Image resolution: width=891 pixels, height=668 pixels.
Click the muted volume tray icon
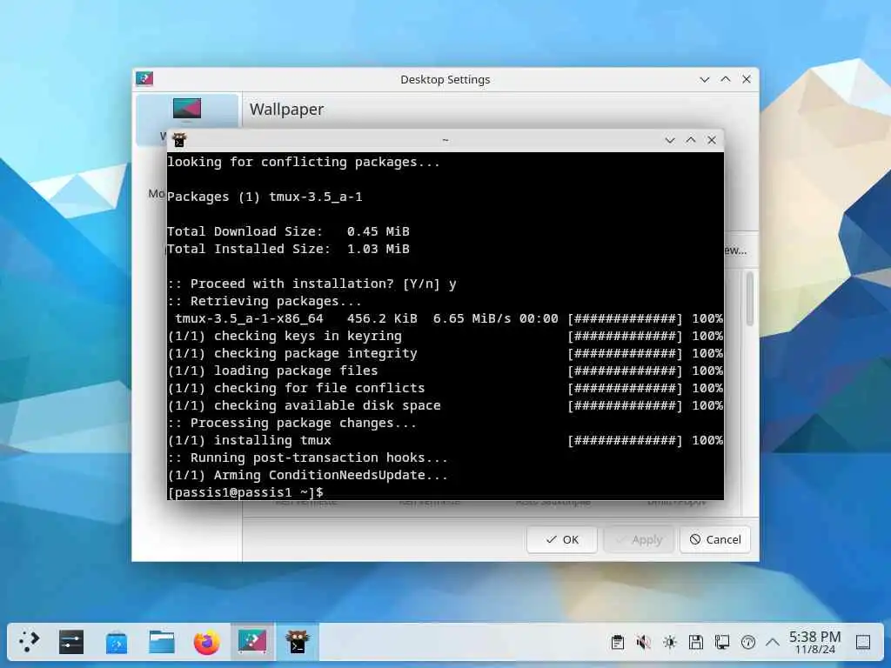pos(643,643)
